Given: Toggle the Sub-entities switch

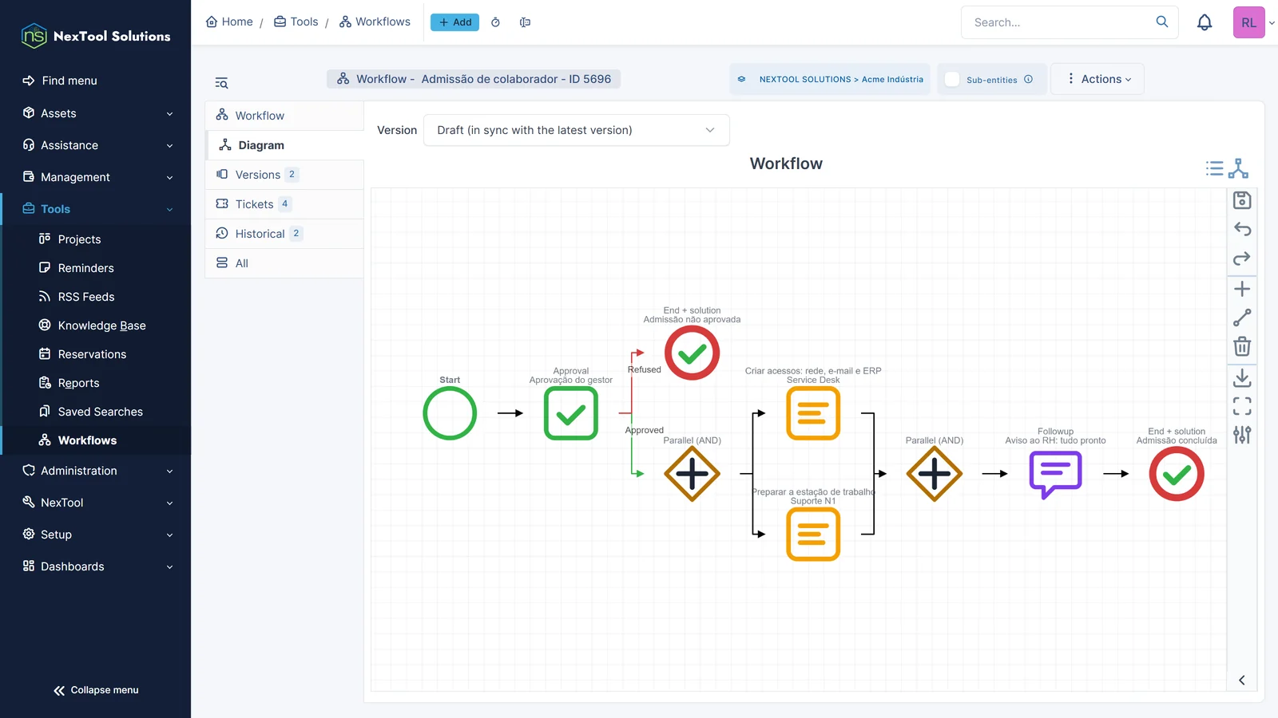Looking at the screenshot, I should point(952,79).
